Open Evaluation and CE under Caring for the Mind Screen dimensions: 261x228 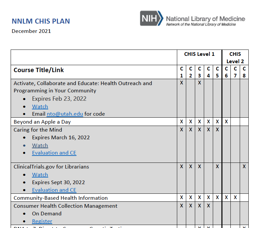[x=54, y=153]
